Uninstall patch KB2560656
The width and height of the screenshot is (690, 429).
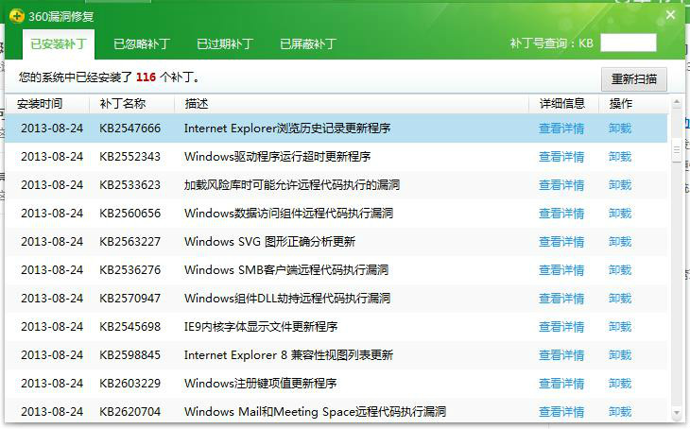620,214
